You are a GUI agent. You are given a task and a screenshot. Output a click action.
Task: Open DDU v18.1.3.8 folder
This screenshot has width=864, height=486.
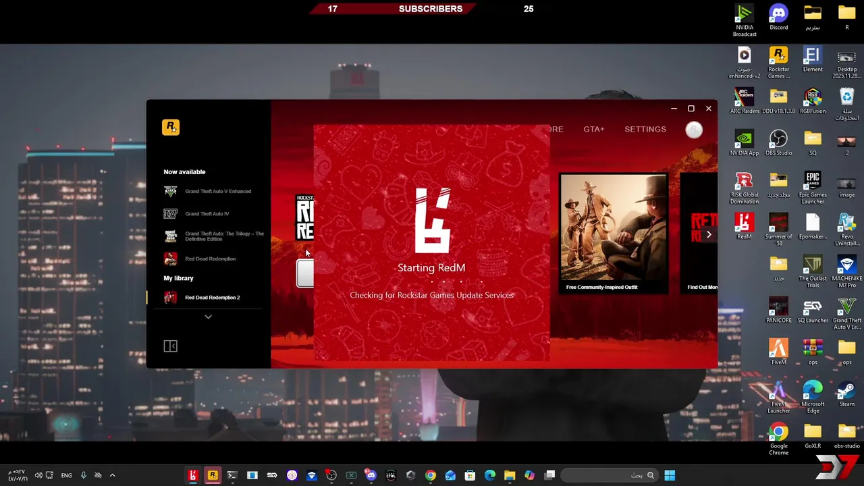[779, 101]
